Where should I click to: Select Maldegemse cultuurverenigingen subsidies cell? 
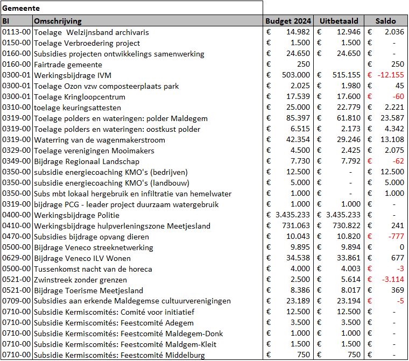click(147, 301)
